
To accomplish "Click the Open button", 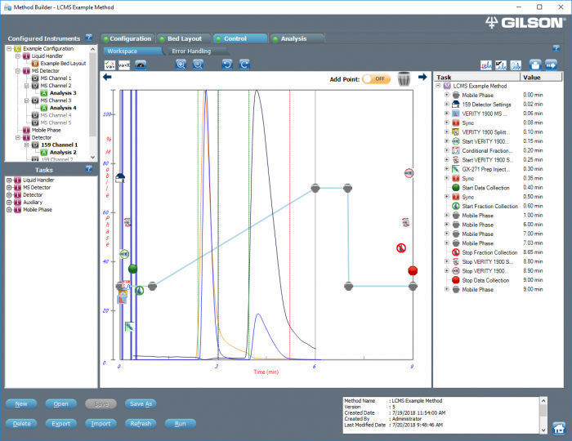I will 61,403.
